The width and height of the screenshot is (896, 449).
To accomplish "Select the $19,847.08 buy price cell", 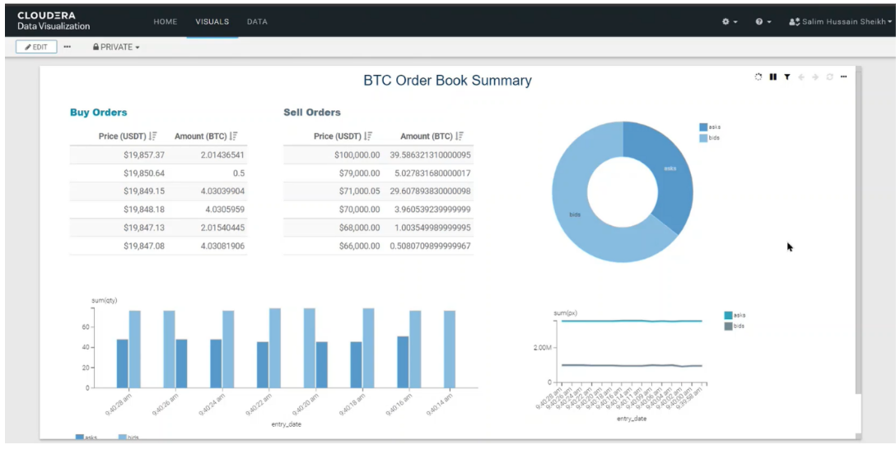I will [x=144, y=246].
